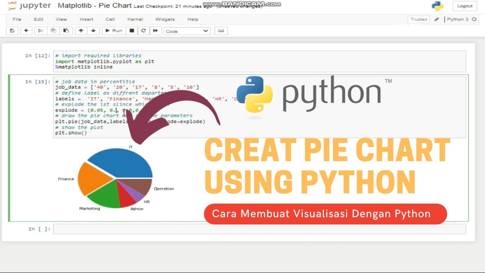Click the '# show the plot' comment line
This screenshot has height=273, width=485.
79,127
